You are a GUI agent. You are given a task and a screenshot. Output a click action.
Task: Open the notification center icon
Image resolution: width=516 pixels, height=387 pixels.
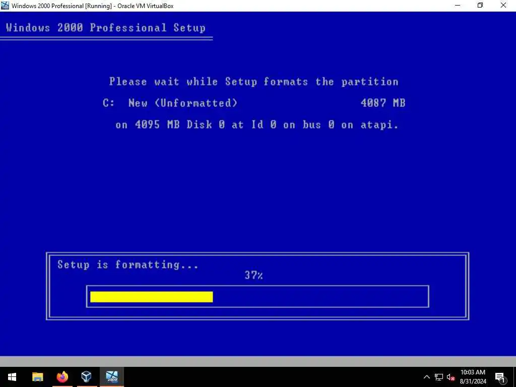500,377
